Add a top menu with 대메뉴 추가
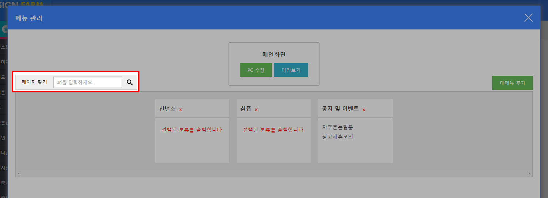 (x=513, y=83)
